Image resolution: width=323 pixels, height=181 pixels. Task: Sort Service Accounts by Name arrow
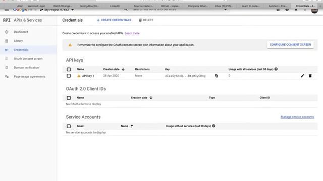click(132, 126)
